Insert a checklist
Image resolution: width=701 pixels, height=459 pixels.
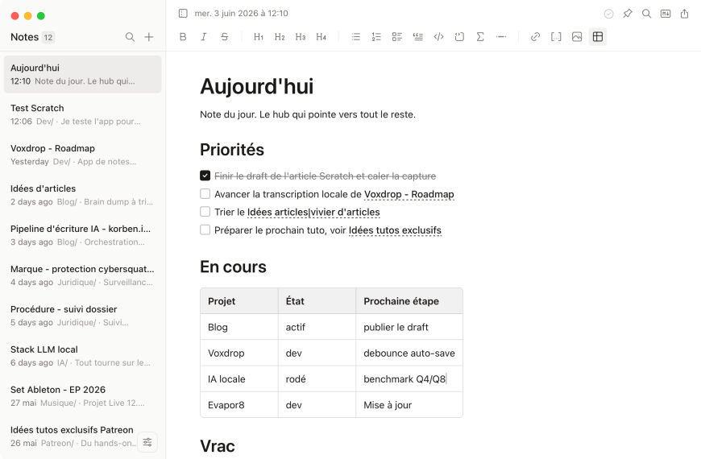[397, 37]
